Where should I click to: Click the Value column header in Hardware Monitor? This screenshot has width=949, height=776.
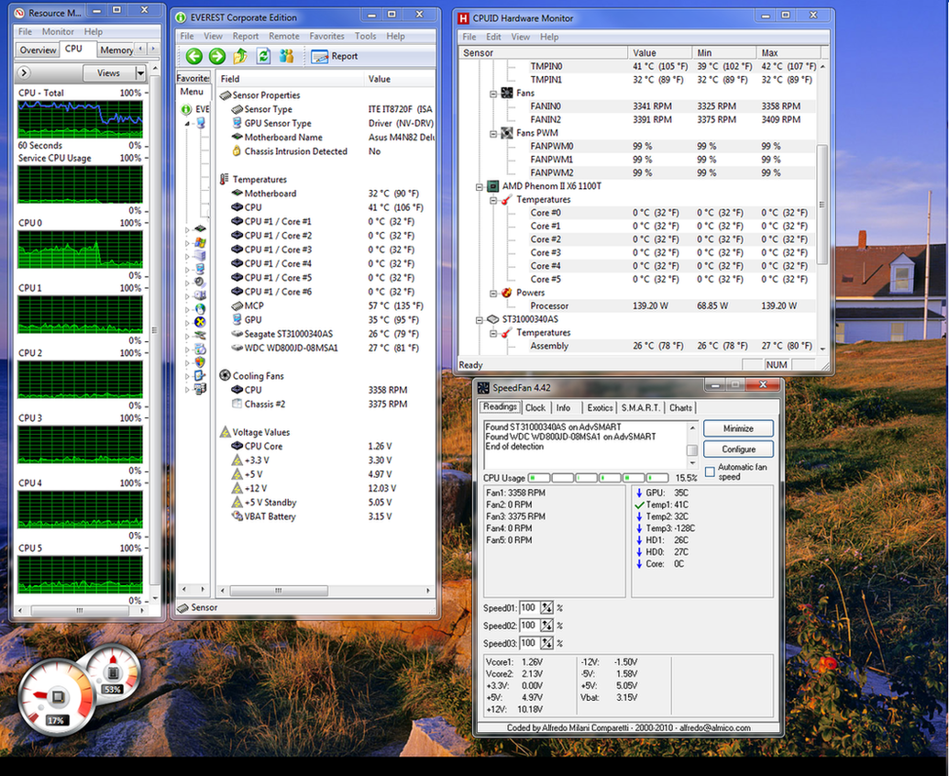[x=659, y=52]
